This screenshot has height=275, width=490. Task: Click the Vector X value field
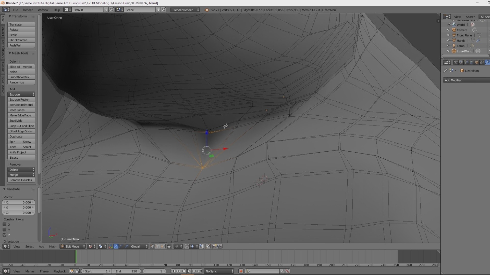(18, 202)
